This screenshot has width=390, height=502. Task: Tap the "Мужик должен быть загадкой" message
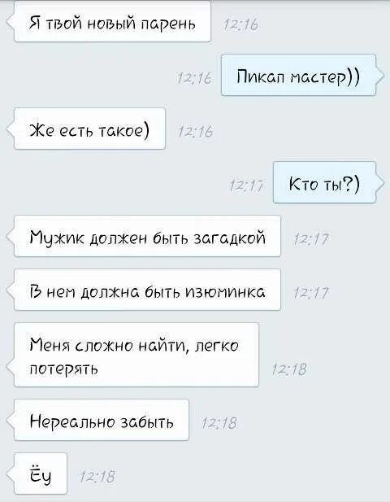pos(147,236)
